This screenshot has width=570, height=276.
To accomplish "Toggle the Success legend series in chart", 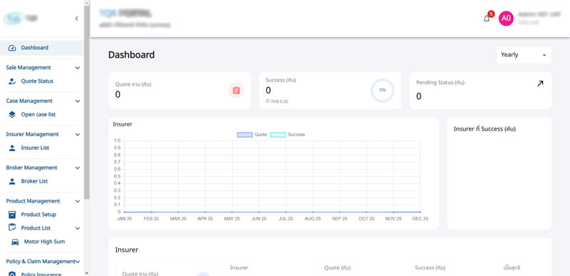I will click(x=288, y=135).
